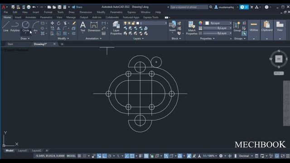Expand the Layers panel

[139, 38]
